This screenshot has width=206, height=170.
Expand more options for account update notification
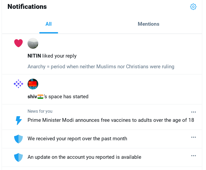tap(193, 156)
